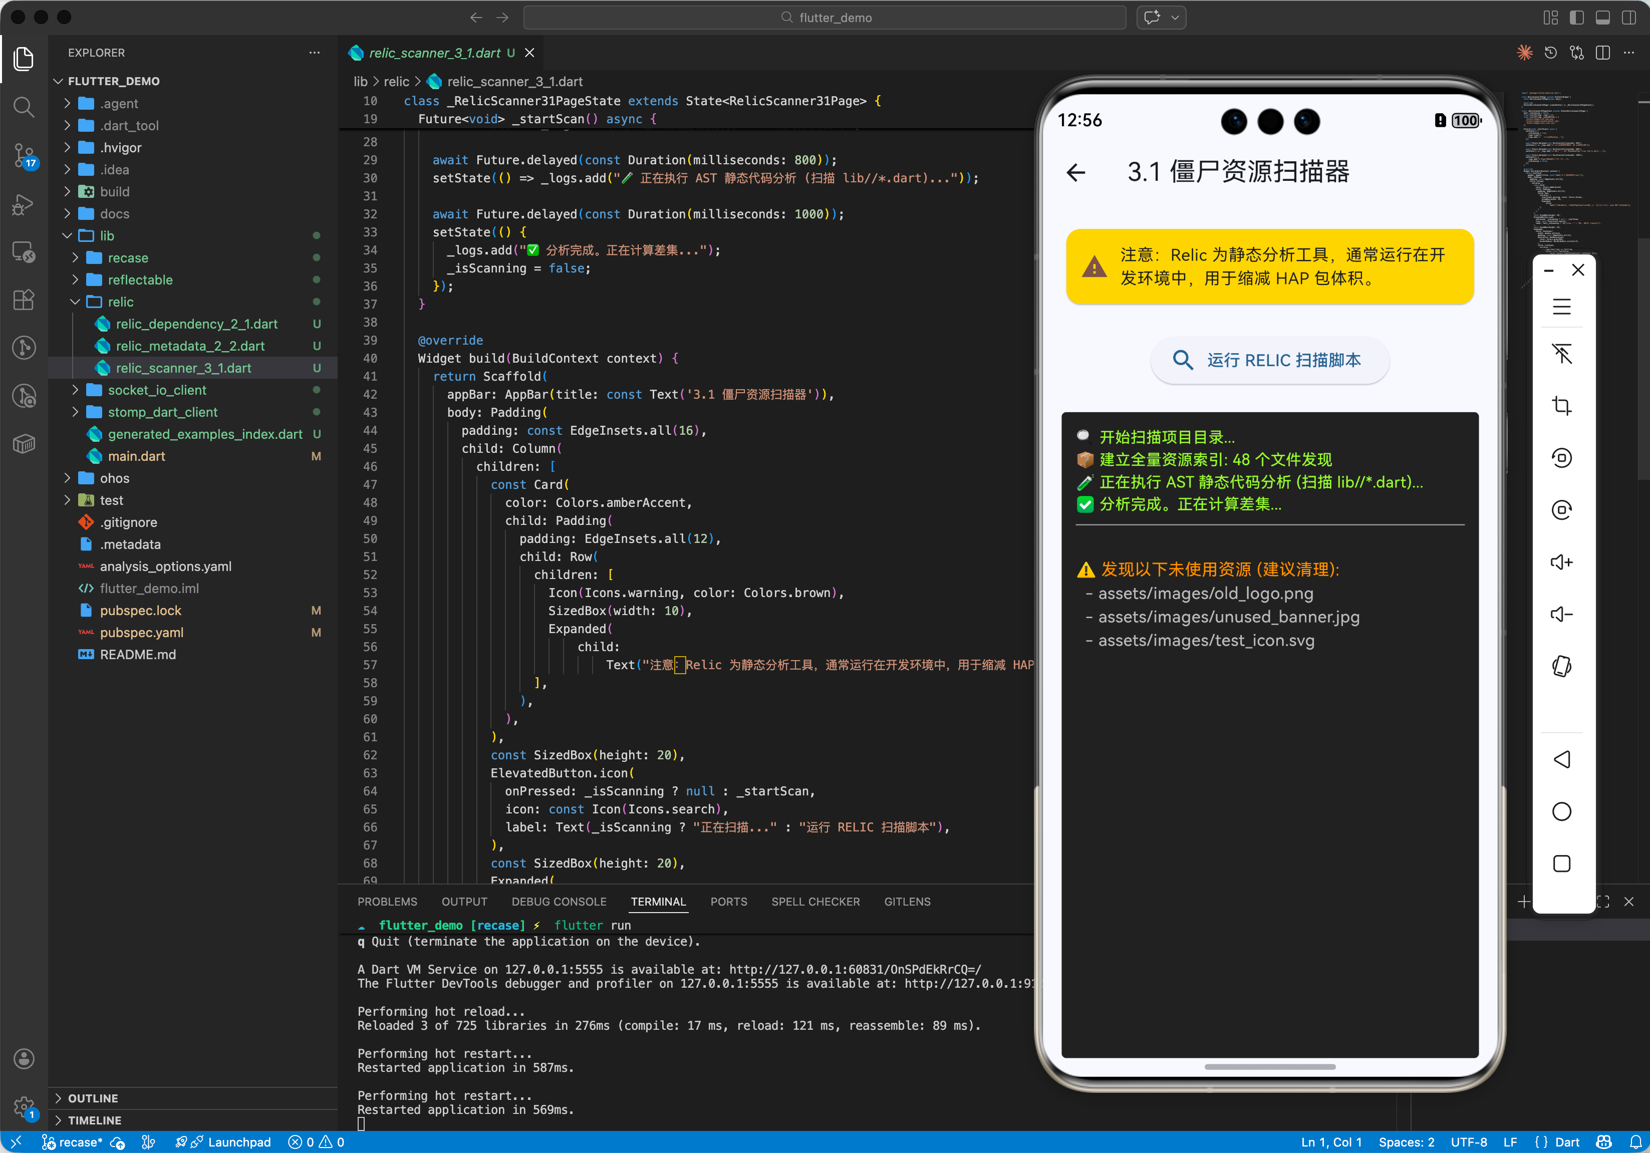Viewport: 1650px width, 1153px height.
Task: Switch to the DEBUG CONSOLE tab
Action: (x=559, y=902)
